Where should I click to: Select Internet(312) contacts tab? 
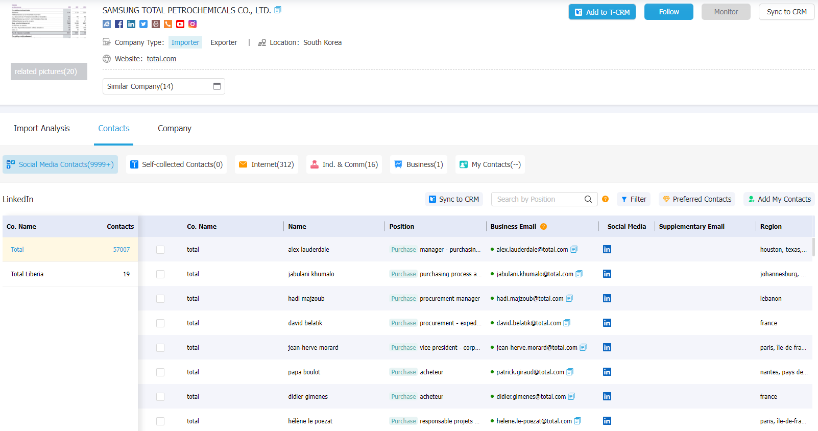(267, 164)
